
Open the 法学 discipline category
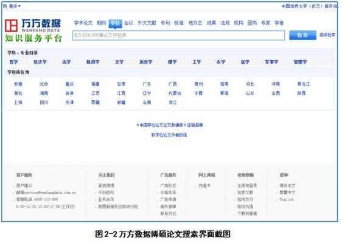tap(66, 62)
